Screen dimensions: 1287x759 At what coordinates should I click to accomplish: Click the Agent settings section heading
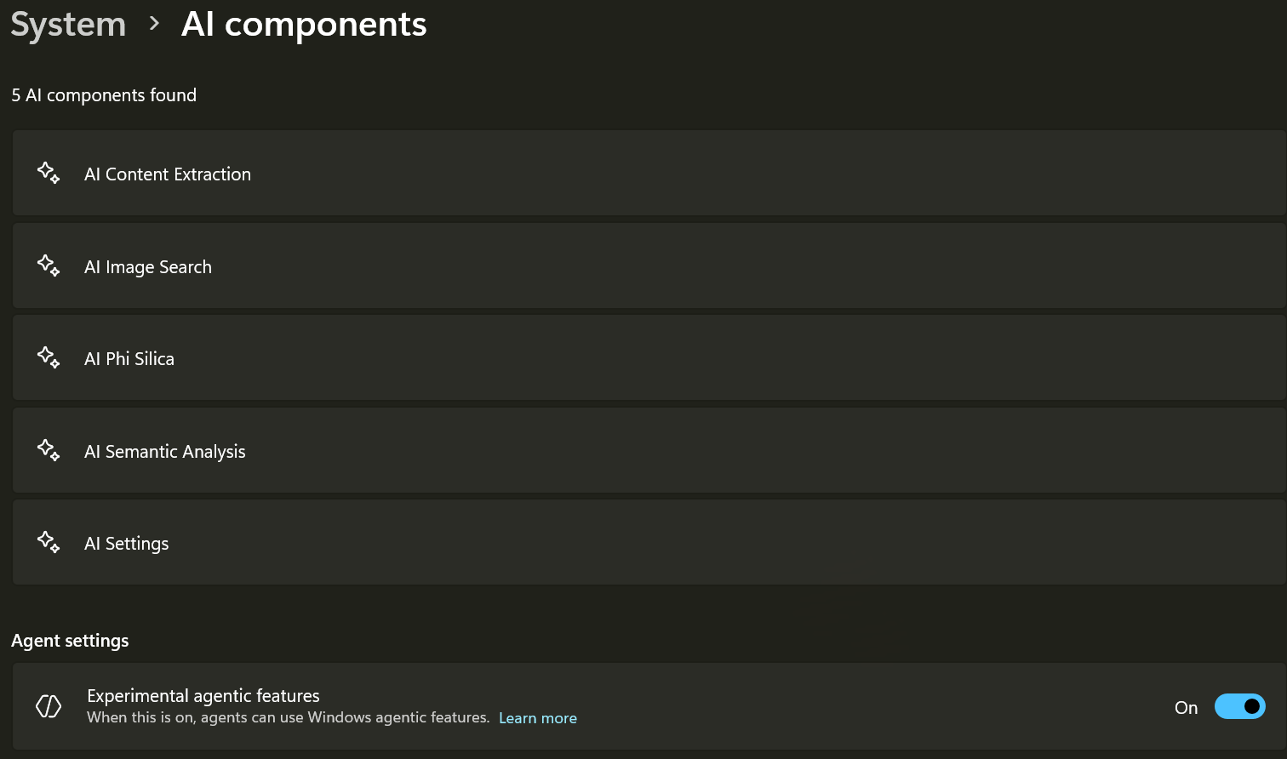point(70,641)
